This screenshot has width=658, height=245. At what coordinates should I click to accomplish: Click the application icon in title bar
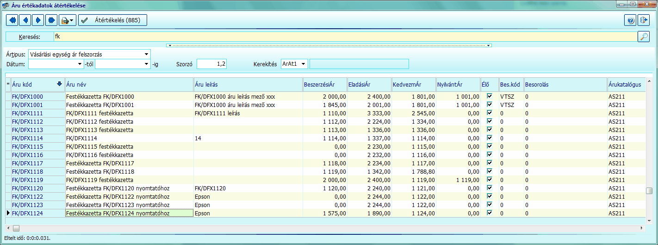pyautogui.click(x=6, y=5)
